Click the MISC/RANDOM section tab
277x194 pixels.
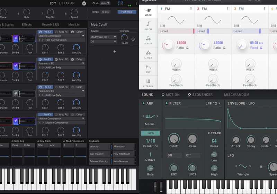(x=236, y=95)
